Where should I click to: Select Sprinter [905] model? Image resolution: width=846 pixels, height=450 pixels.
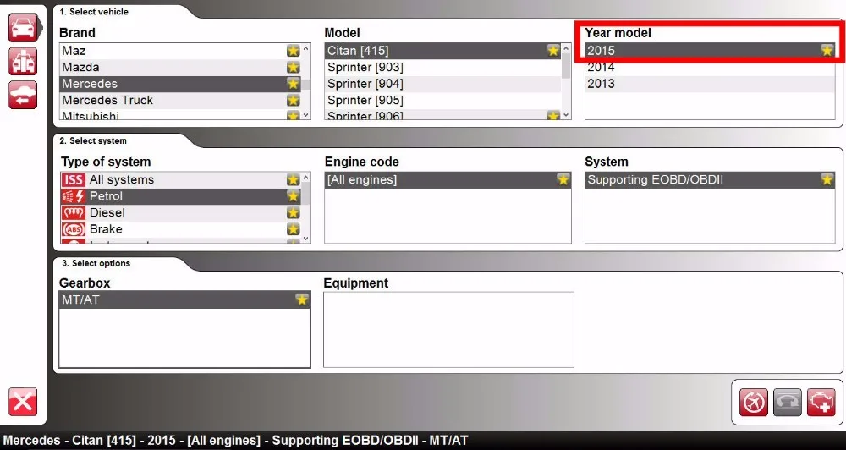pos(443,101)
